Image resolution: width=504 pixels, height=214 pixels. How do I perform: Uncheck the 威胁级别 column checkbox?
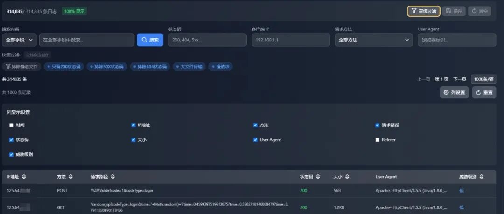[11, 155]
